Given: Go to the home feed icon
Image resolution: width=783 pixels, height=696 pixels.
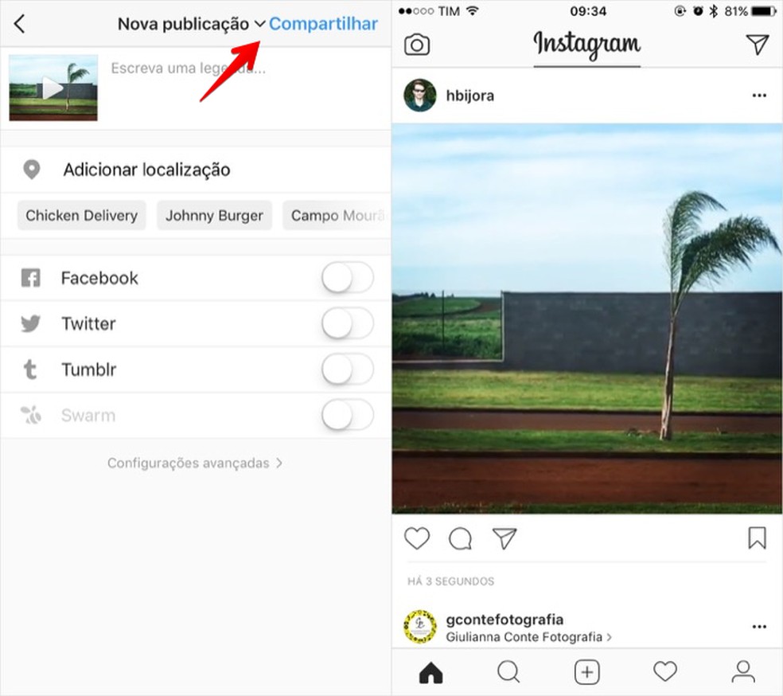Looking at the screenshot, I should pyautogui.click(x=431, y=672).
